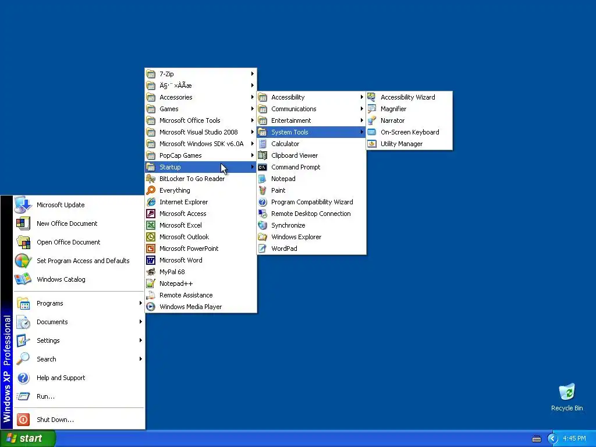Expand hidden tray icons with the chevron
Image resolution: width=596 pixels, height=447 pixels.
[552, 439]
